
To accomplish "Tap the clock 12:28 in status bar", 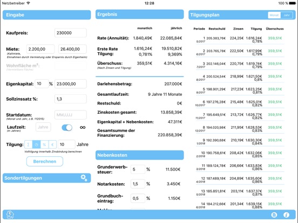I will 149,3.
